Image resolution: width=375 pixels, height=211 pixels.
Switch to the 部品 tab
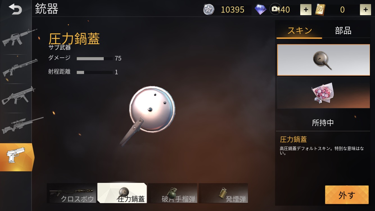pyautogui.click(x=343, y=30)
